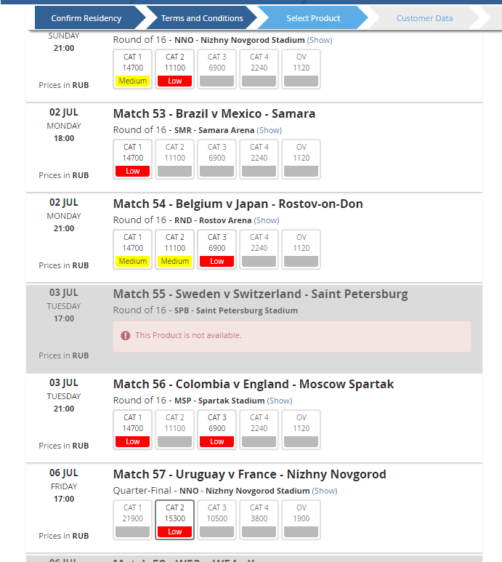Select CAT 1 Medium for Belgium v Japan
502x562 pixels.
[x=132, y=249]
